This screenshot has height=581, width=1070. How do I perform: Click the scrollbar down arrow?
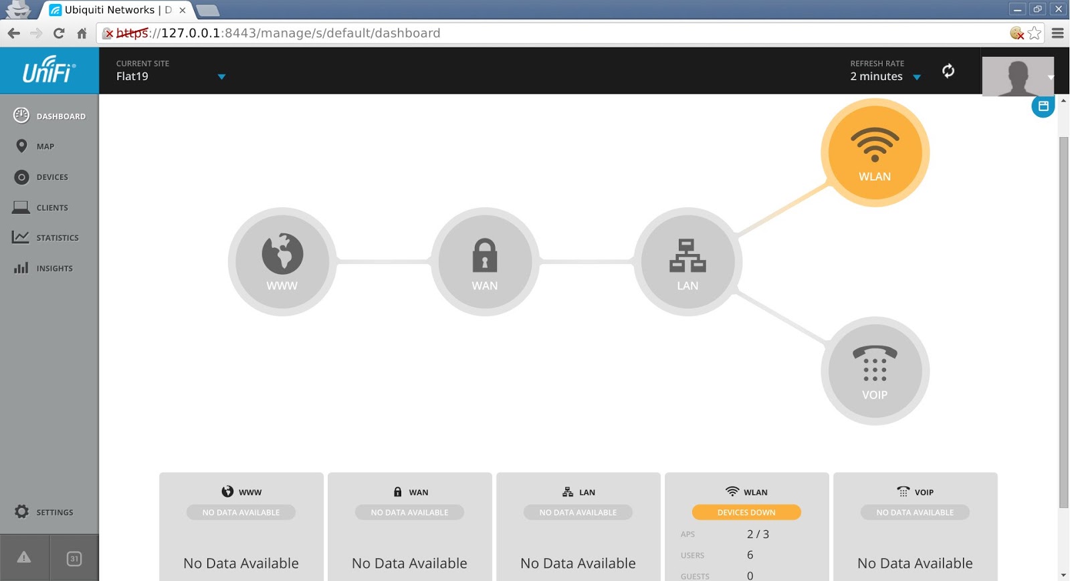pyautogui.click(x=1063, y=575)
